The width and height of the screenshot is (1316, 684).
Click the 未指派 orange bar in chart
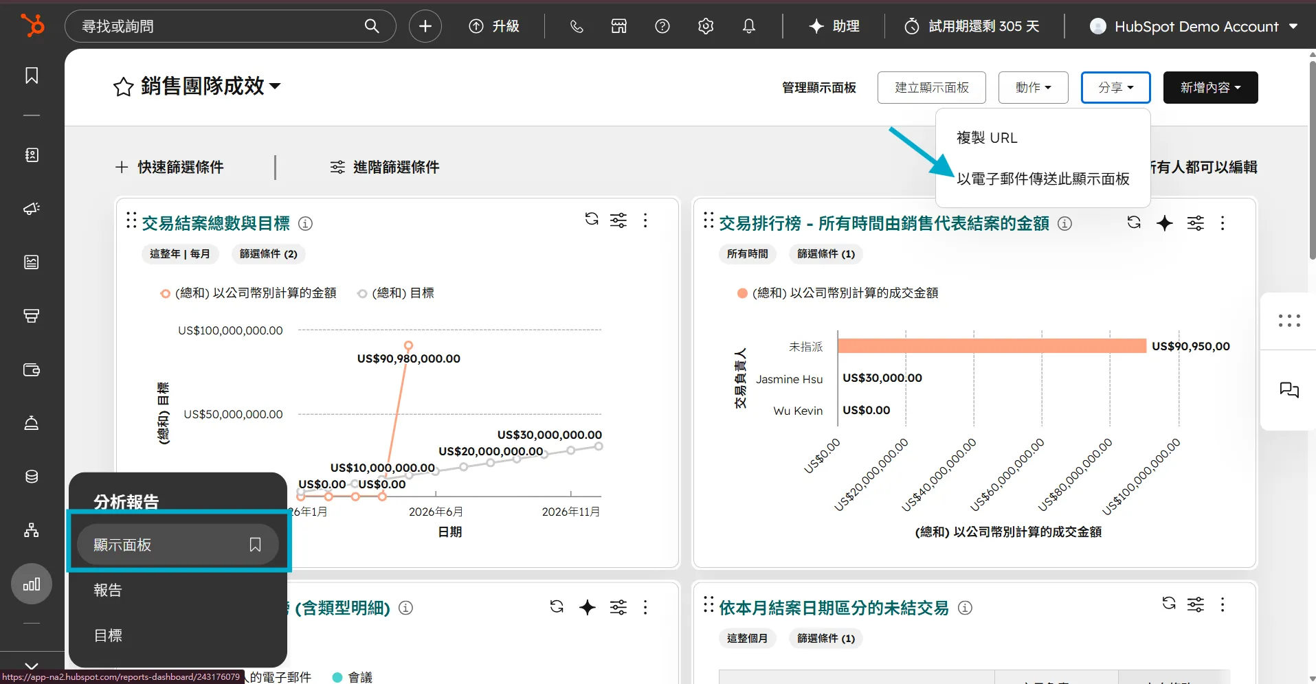click(992, 345)
